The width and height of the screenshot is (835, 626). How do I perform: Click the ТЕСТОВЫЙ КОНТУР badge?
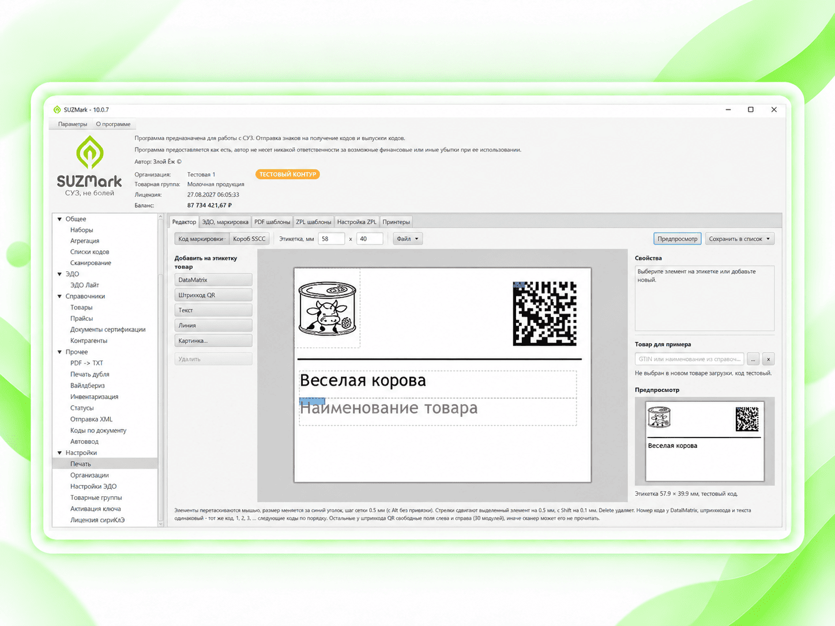(287, 174)
